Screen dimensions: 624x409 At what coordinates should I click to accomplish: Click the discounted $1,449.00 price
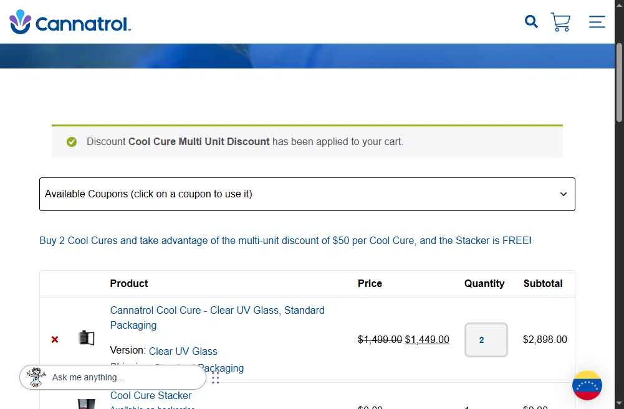(427, 339)
